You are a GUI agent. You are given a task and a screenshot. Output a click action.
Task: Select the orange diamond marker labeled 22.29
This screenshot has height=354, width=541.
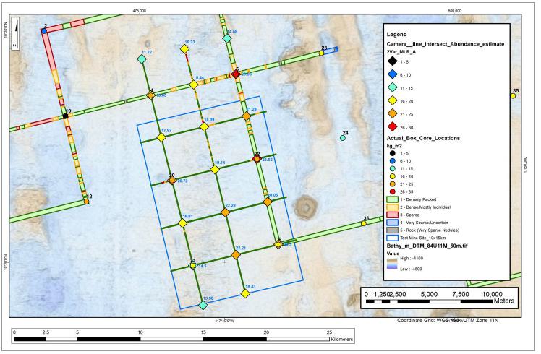click(225, 212)
